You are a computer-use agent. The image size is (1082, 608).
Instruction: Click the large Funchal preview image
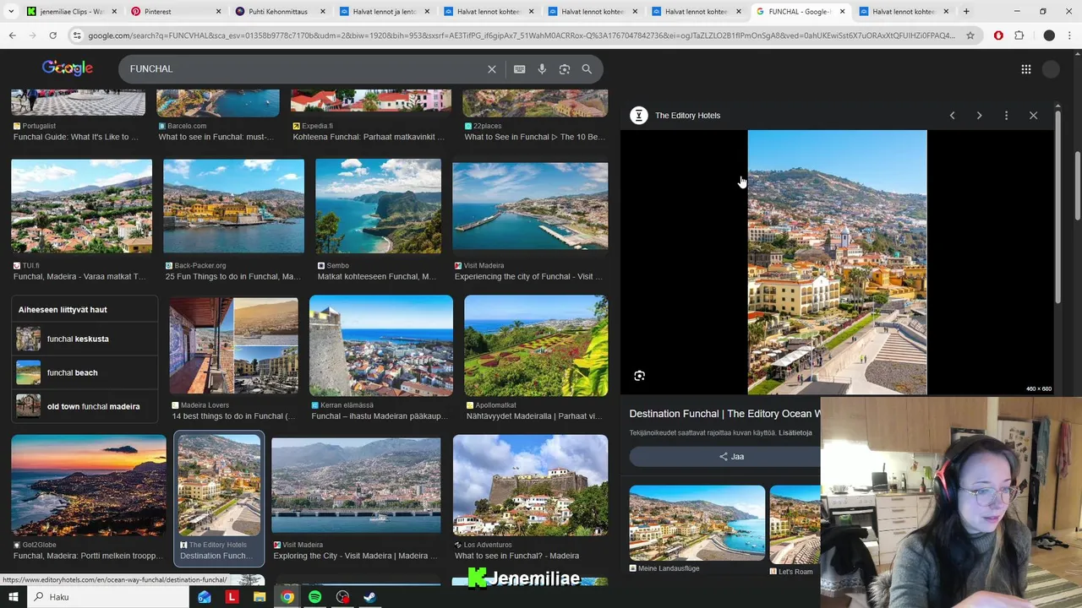tap(837, 262)
